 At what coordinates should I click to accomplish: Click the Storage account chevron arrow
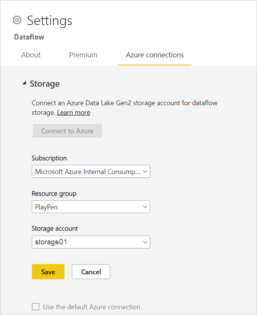[x=145, y=242]
